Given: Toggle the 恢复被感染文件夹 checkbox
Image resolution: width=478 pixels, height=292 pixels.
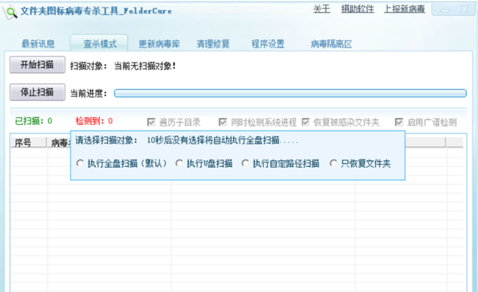Looking at the screenshot, I should pyautogui.click(x=305, y=122).
